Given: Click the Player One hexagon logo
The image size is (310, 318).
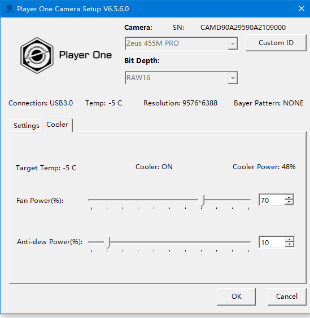Looking at the screenshot, I should pos(37,55).
